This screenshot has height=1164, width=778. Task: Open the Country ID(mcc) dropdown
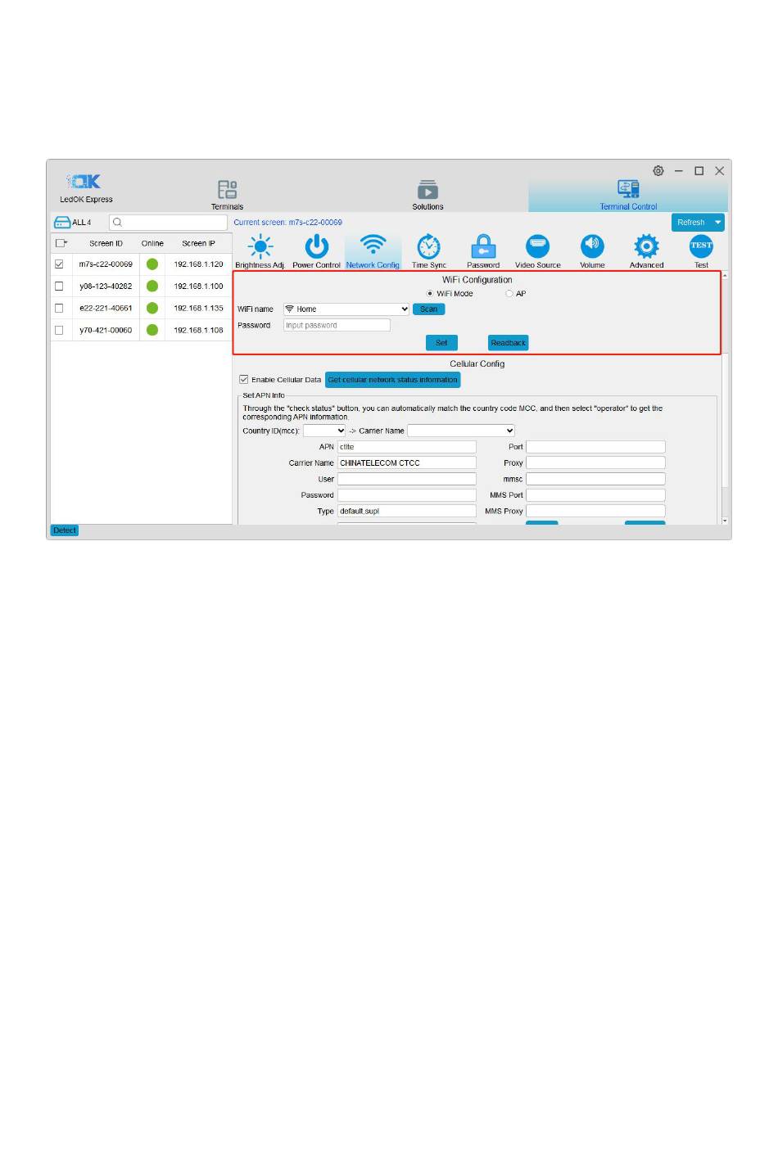(325, 431)
